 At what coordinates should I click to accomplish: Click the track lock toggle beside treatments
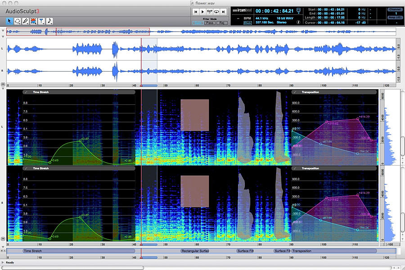(3, 251)
